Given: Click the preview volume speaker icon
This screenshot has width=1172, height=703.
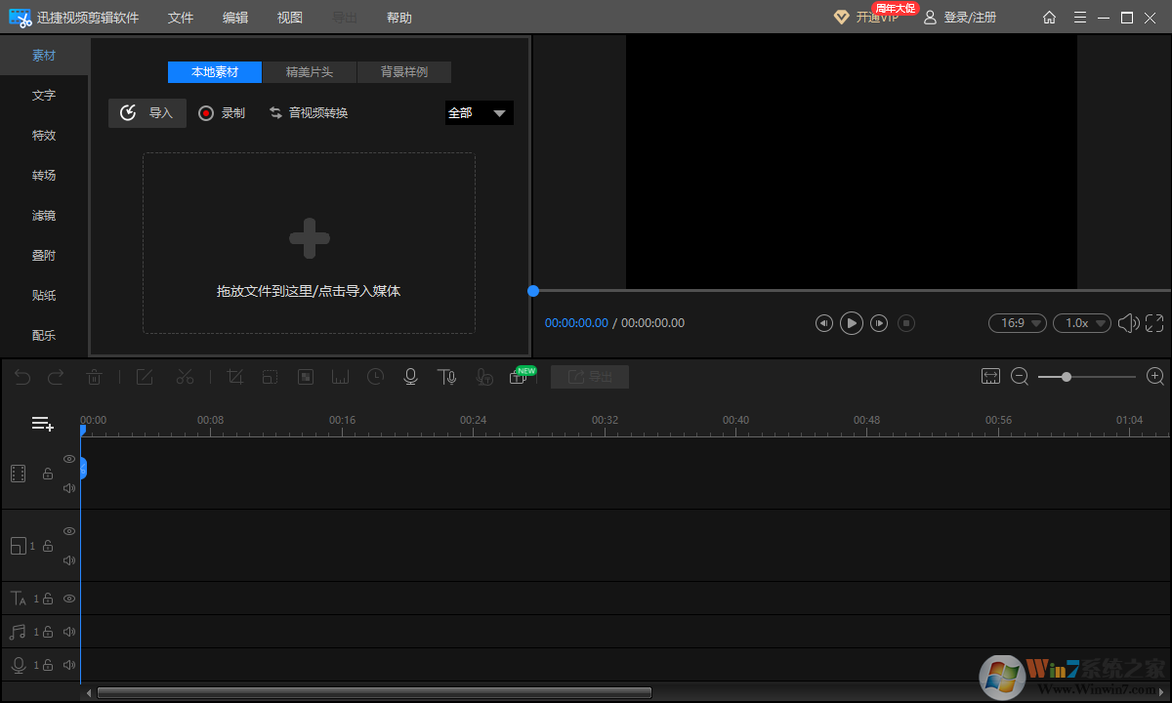Looking at the screenshot, I should [1128, 322].
